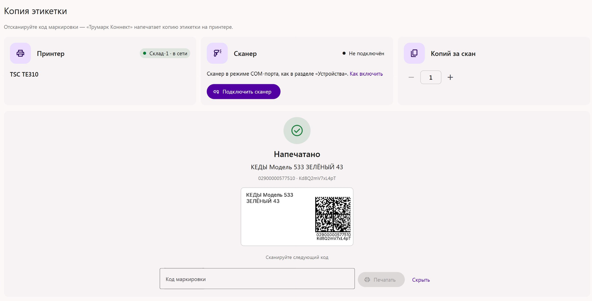Click the product title КЕДЫ Модель 533 ЗЕЛЁНЫЙ 43
This screenshot has height=301, width=592.
click(x=297, y=167)
